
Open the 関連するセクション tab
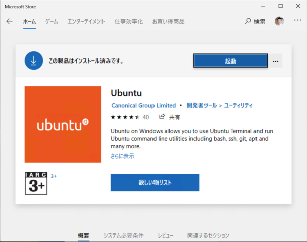click(208, 236)
